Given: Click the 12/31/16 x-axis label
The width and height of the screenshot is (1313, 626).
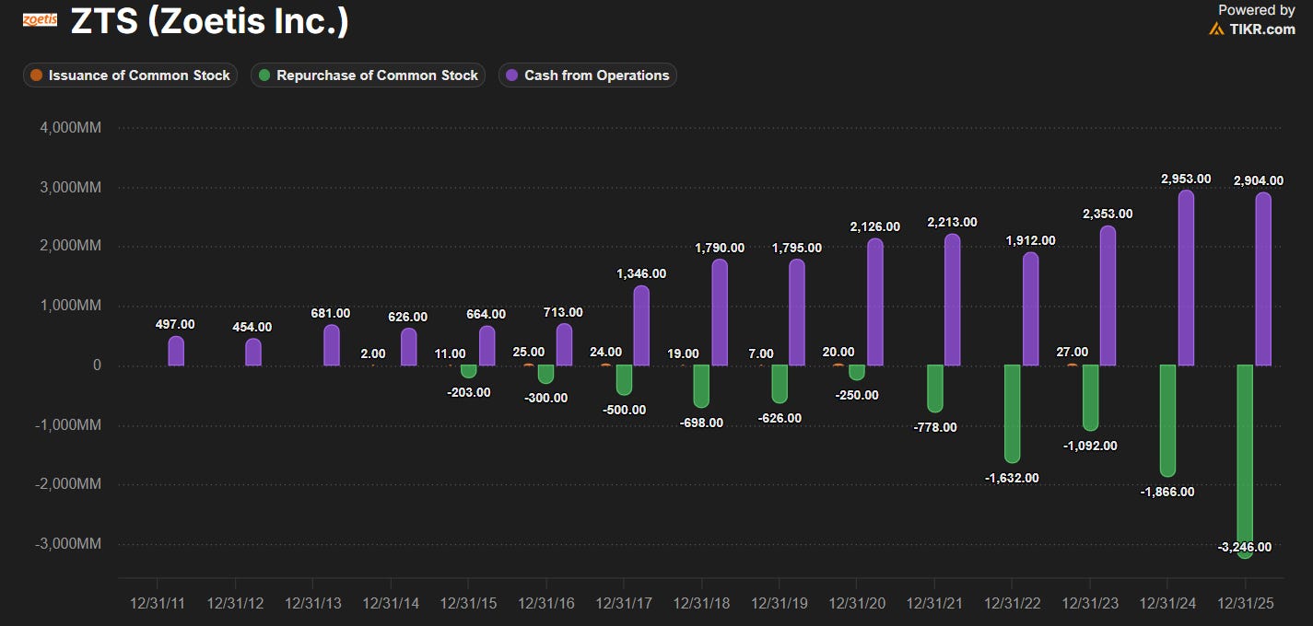Looking at the screenshot, I should (546, 604).
